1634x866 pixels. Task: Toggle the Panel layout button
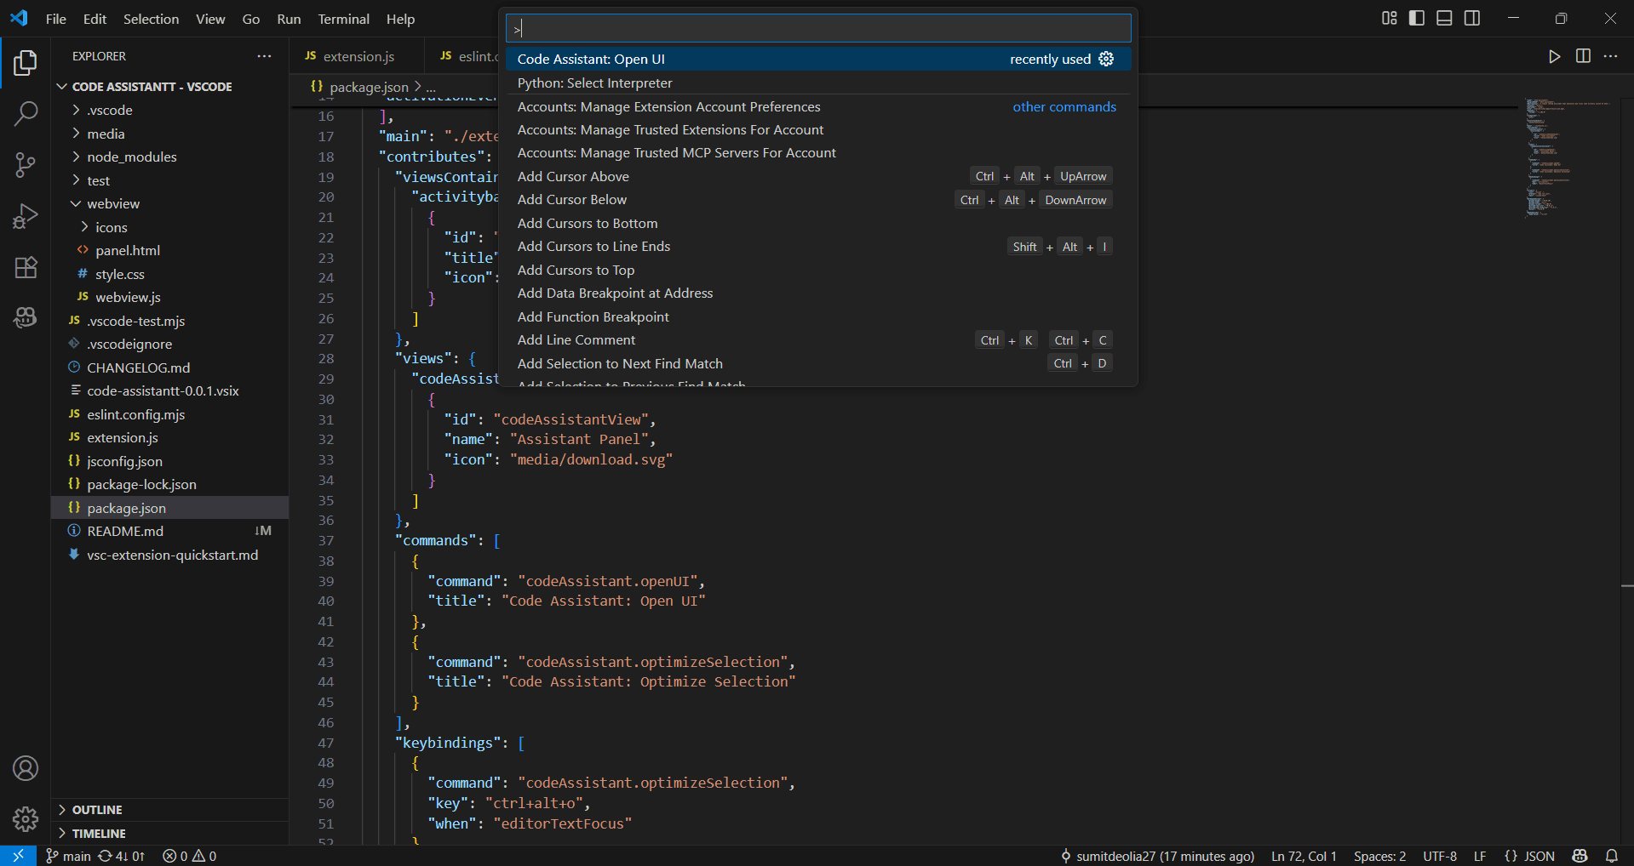[x=1444, y=18]
